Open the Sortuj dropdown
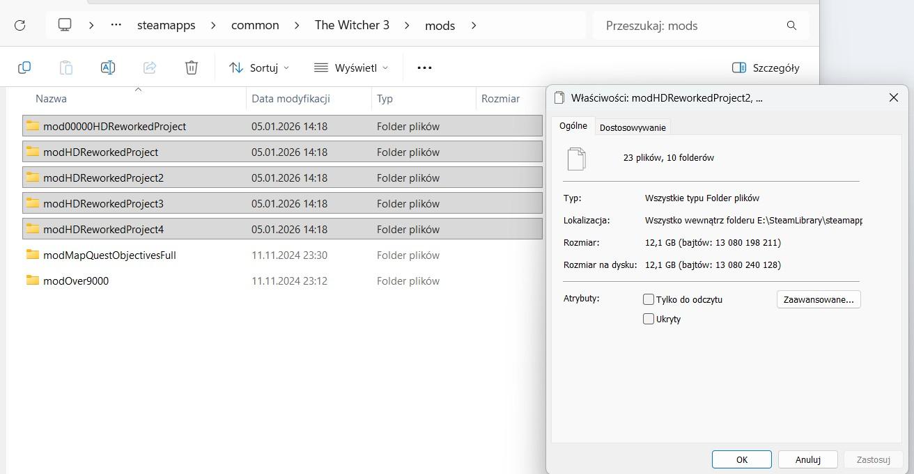 [259, 68]
